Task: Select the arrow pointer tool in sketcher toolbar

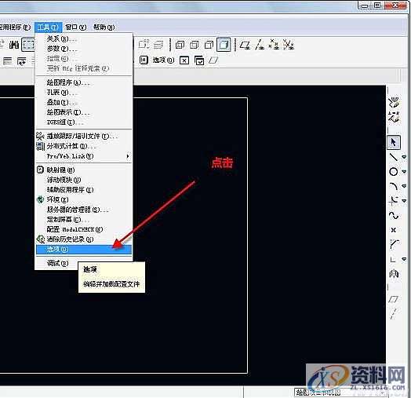Action: click(394, 142)
